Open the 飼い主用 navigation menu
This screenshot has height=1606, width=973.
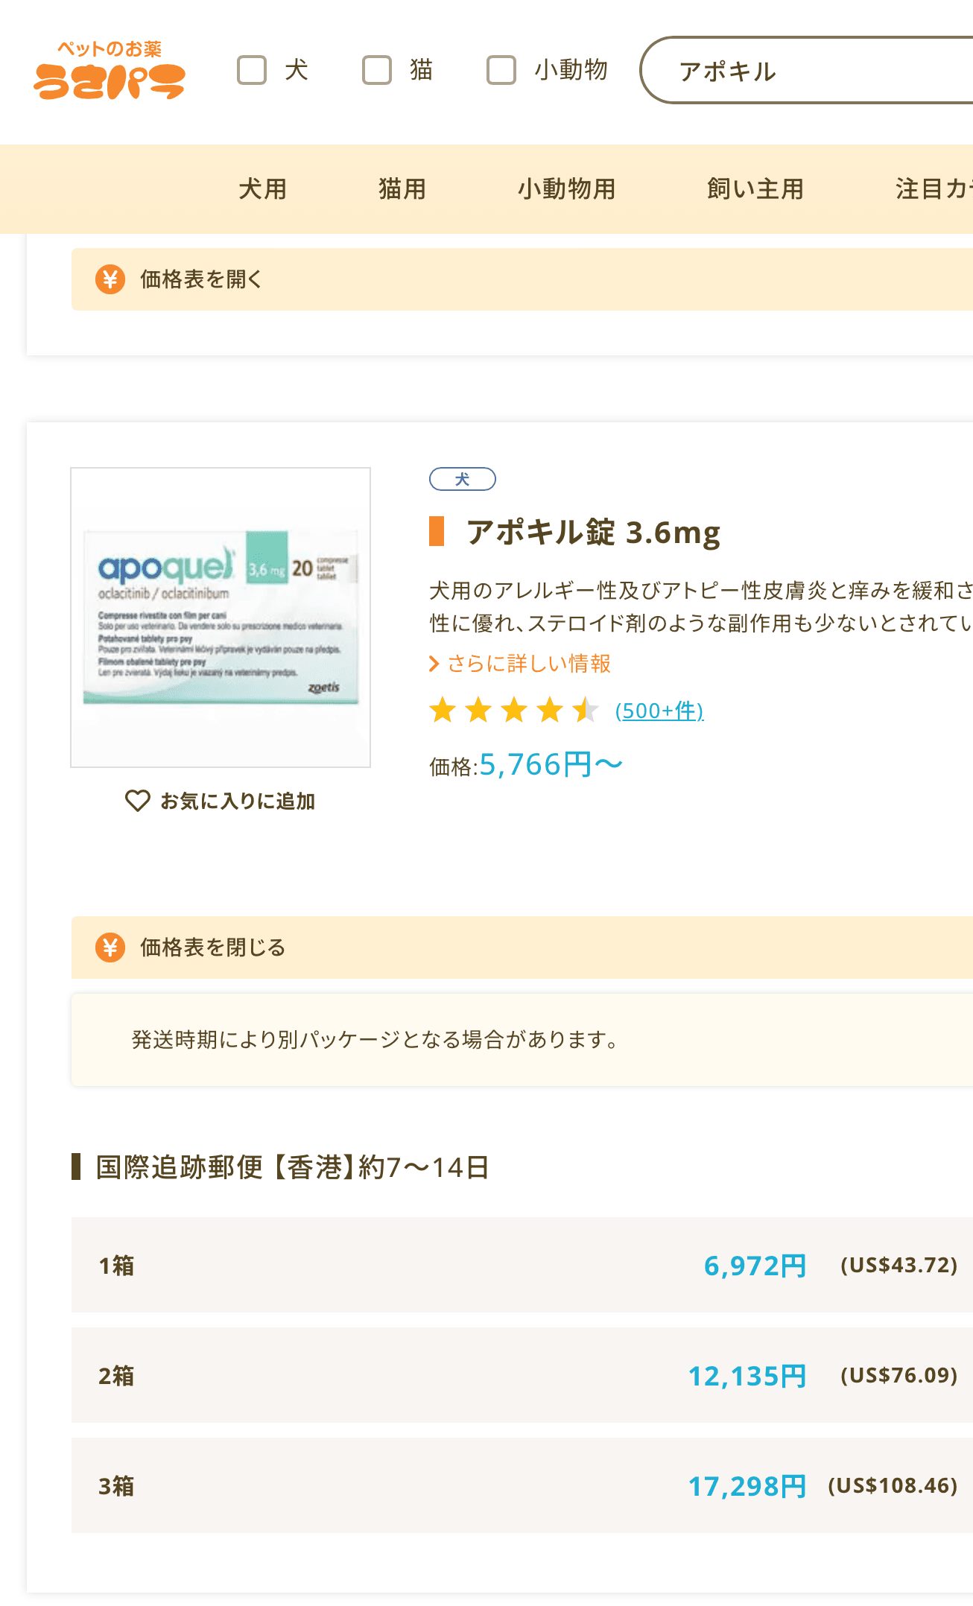(x=755, y=189)
